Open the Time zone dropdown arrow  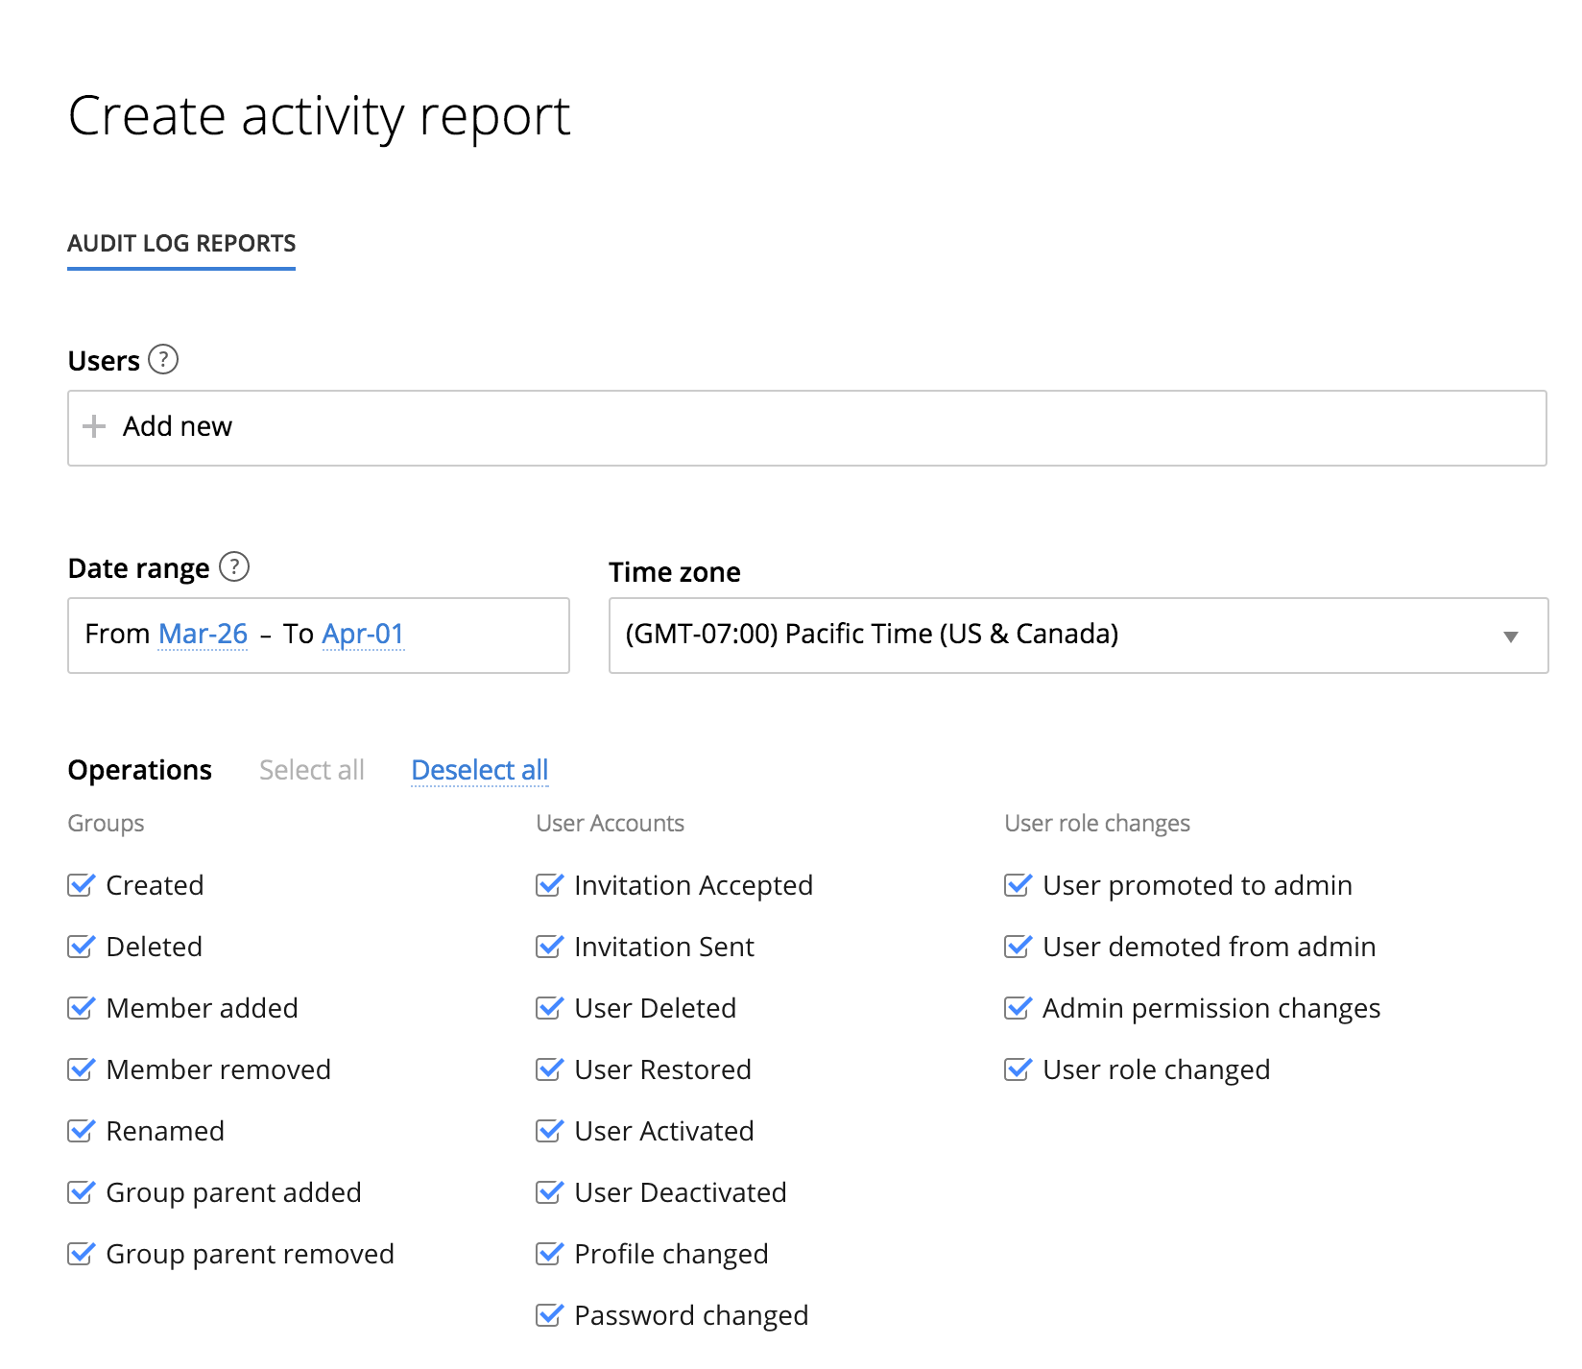[1510, 636]
